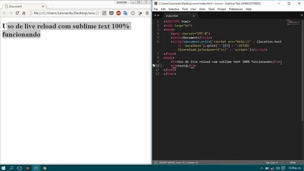Open Windows Start menu
304x171 pixels.
tap(3, 168)
